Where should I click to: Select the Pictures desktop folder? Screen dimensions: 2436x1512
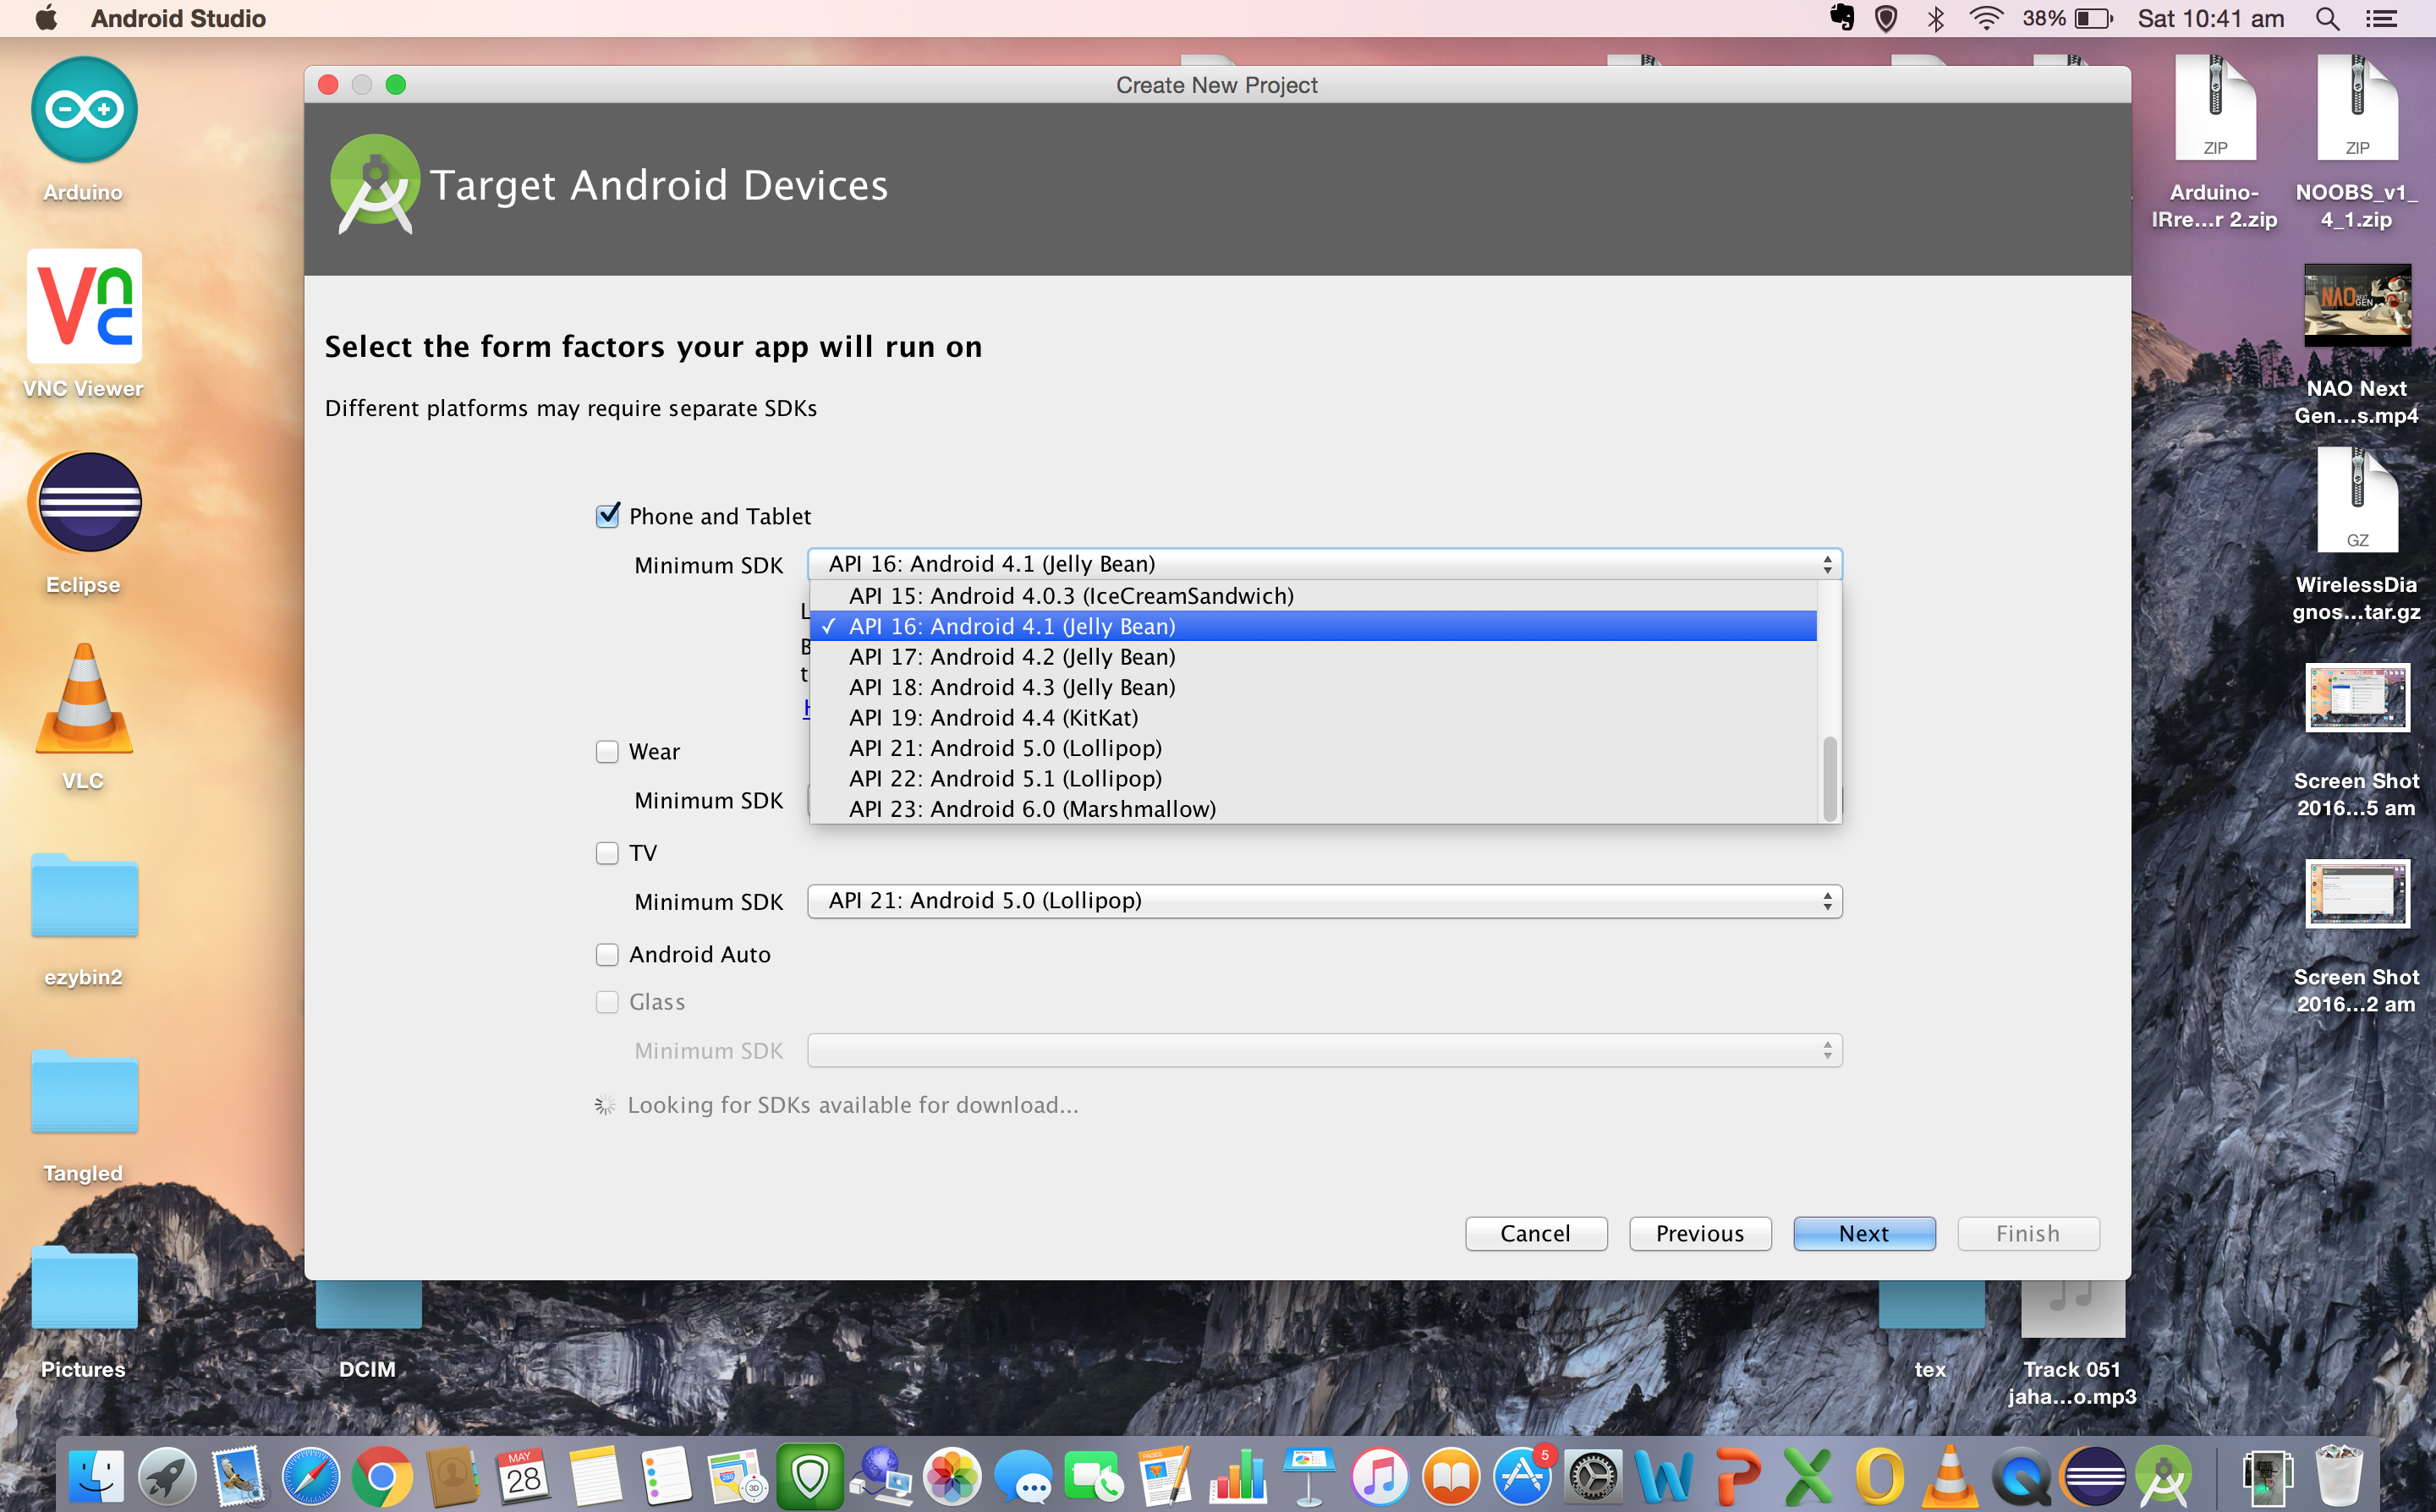84,1286
